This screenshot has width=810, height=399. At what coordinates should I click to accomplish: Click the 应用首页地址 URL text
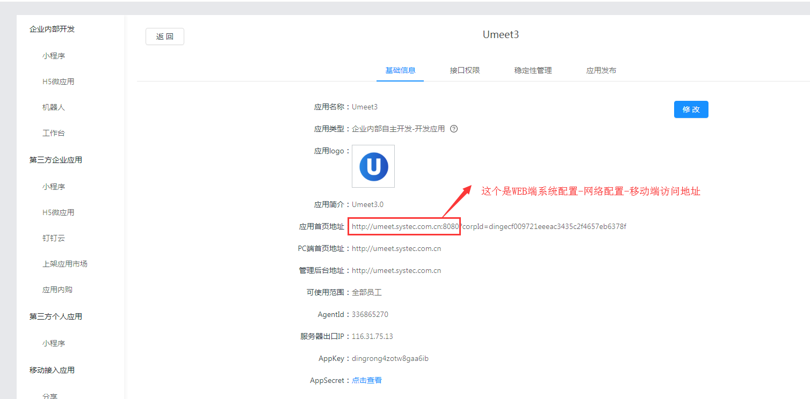coord(489,226)
